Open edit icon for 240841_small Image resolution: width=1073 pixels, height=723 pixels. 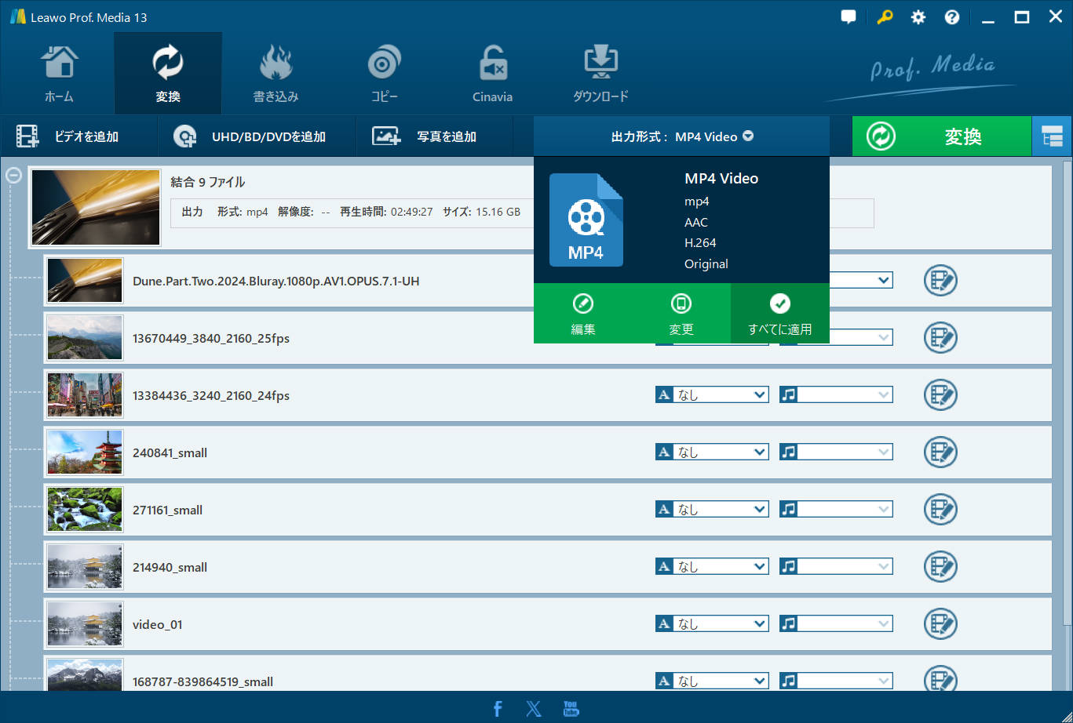coord(940,452)
